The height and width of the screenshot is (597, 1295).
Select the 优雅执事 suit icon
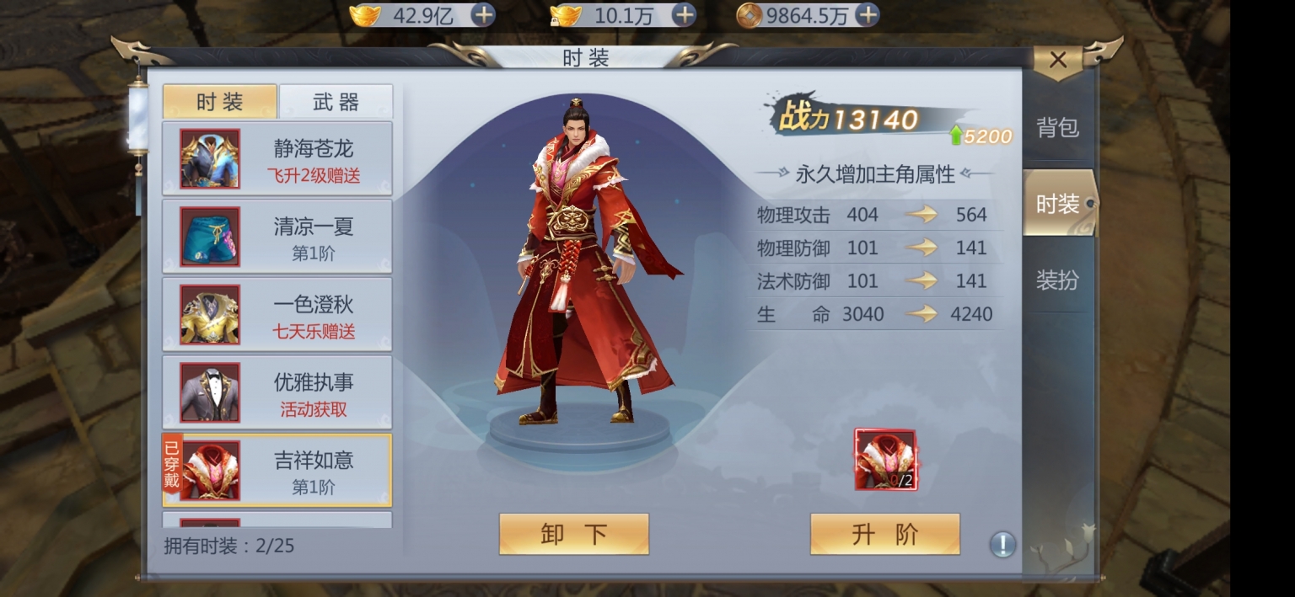click(x=210, y=392)
